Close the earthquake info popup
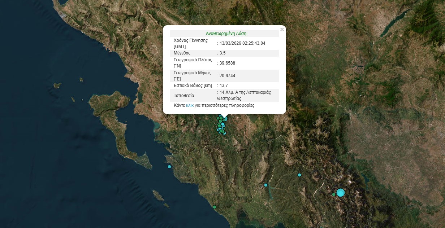The image size is (445, 228). coord(282,30)
